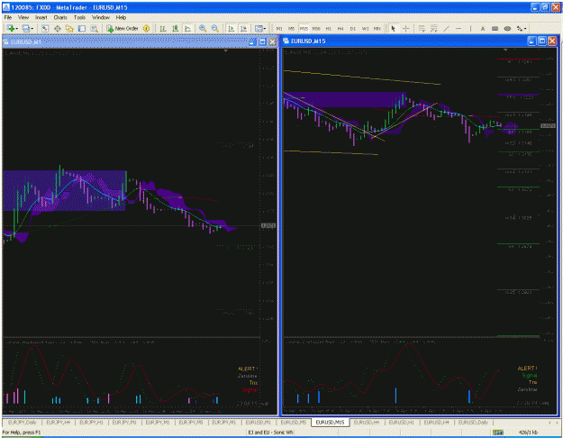This screenshot has width=563, height=438.
Task: Switch to Candlesticks display icon
Action: coord(176,28)
